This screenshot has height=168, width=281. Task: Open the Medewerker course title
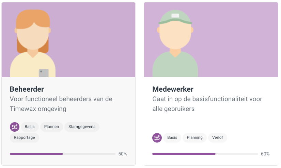[173, 89]
